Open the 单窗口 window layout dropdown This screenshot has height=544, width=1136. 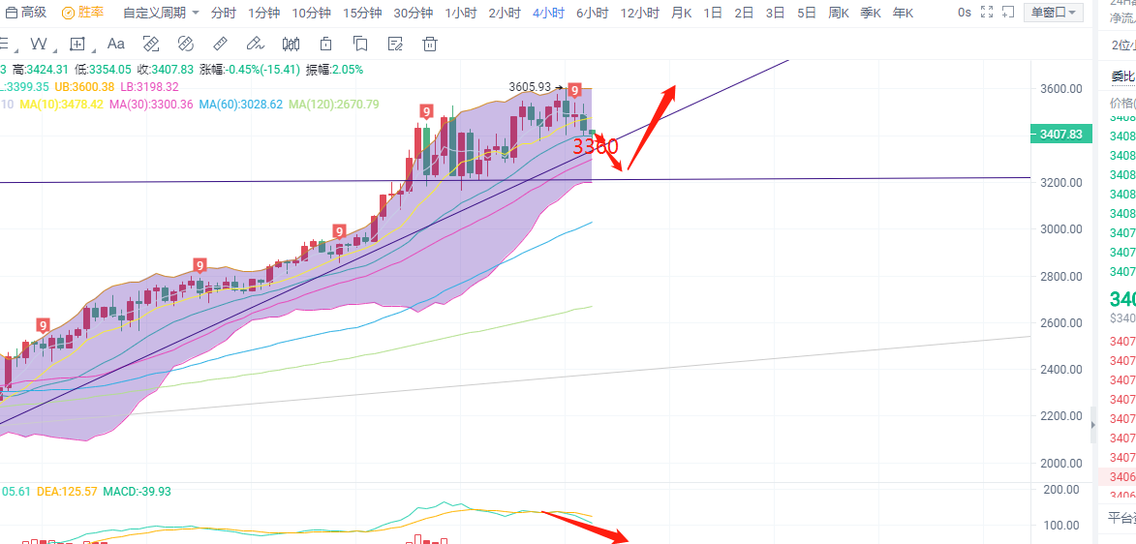tap(1054, 13)
